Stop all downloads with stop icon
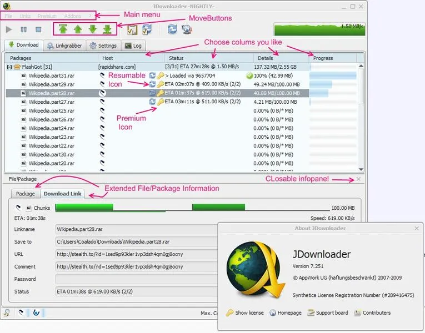Image resolution: width=425 pixels, height=333 pixels. 38,29
